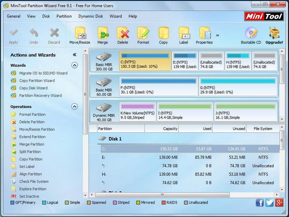Open the Partition menu

[x=64, y=16]
